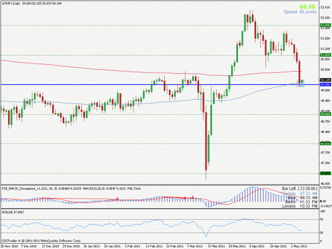Screen dimensions: 332x249
Task: Click the 48.750 price axis label
Action: [x=326, y=122]
